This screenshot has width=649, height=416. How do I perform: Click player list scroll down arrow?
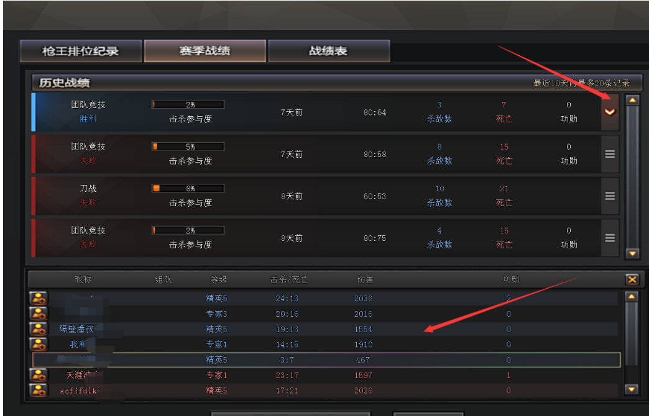click(x=631, y=389)
